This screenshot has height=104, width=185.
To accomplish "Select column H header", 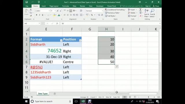I will [106, 29].
